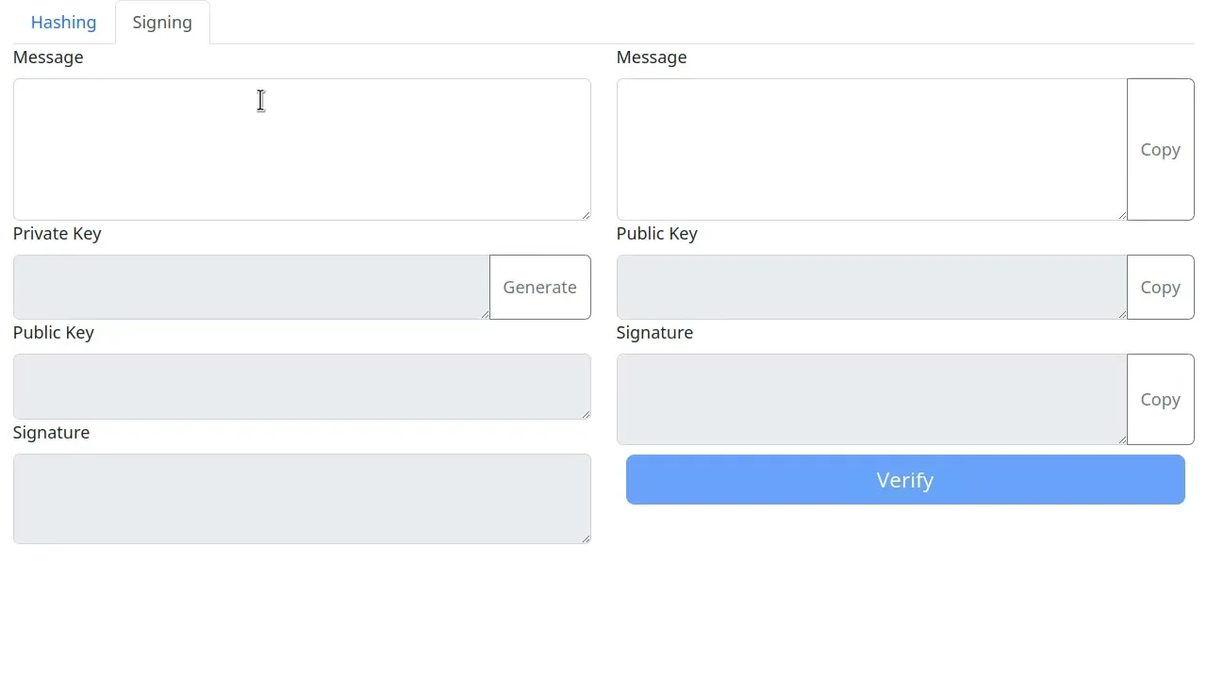This screenshot has height=679, width=1207.
Task: Copy the right-side Public Key
Action: coord(1160,287)
